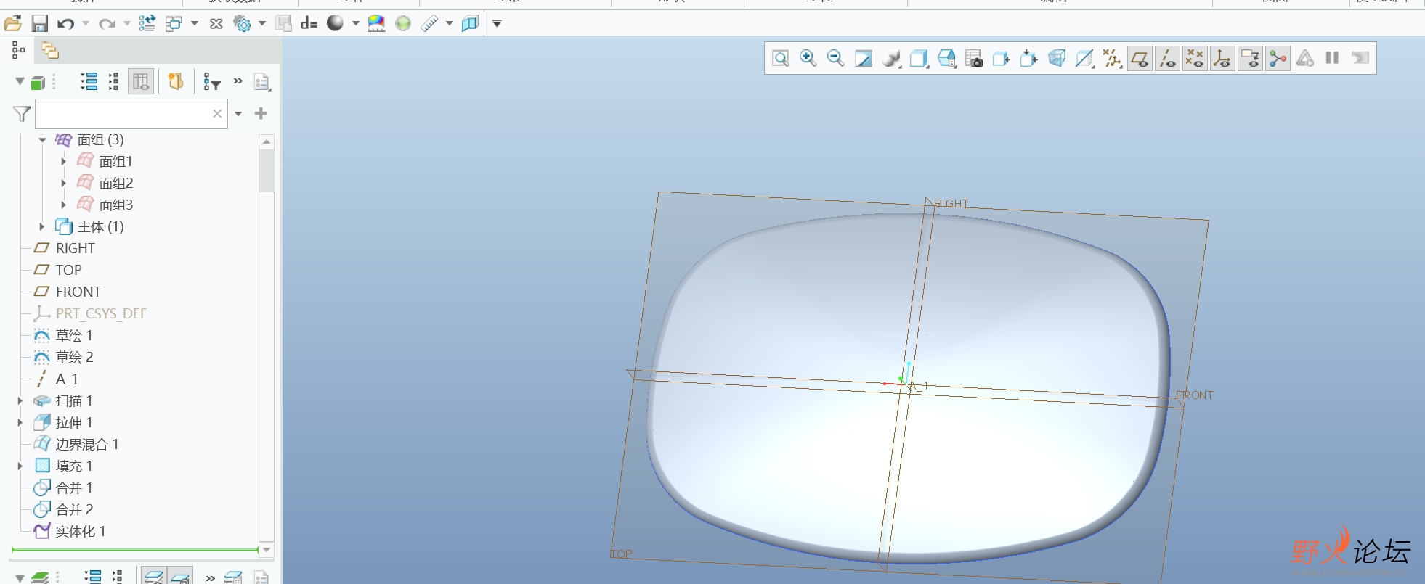Select the FRONT datum plane in tree
The image size is (1425, 584).
click(68, 292)
